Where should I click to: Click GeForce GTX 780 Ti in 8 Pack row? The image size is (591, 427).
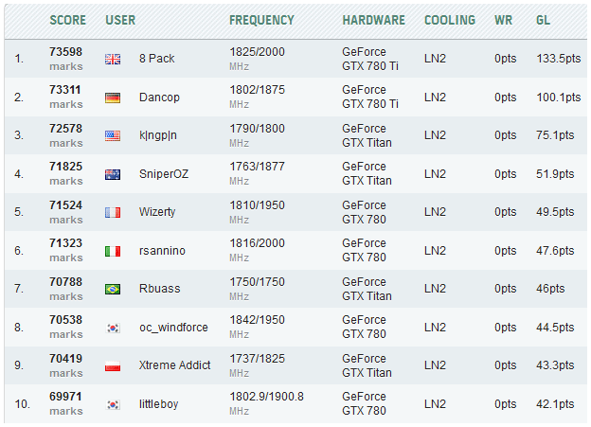pos(370,59)
